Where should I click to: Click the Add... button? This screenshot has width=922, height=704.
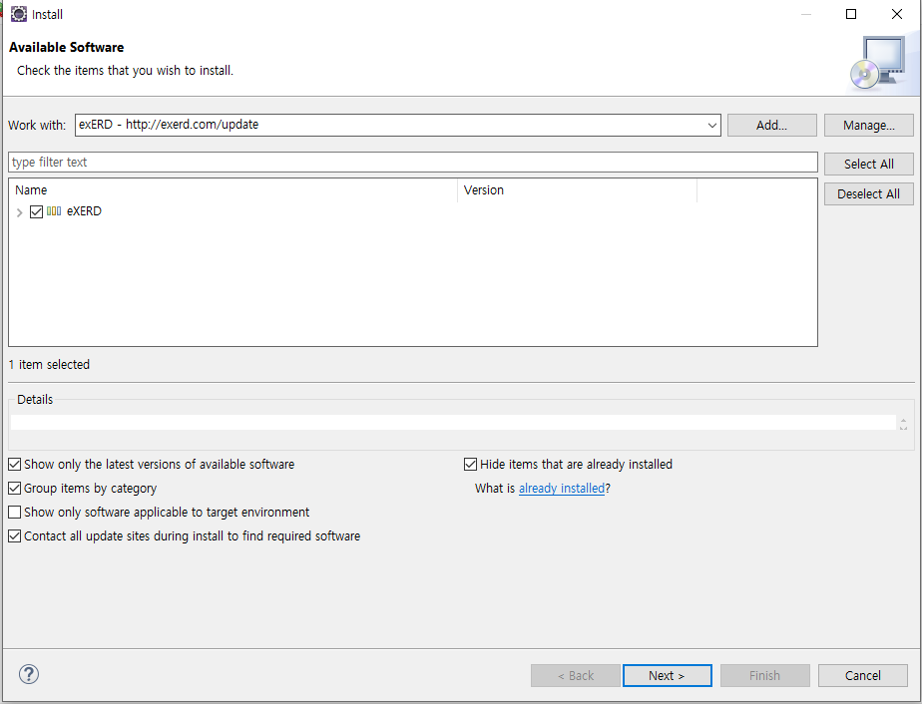coord(771,126)
